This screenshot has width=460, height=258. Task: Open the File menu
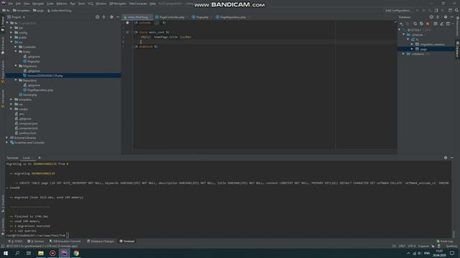[x=11, y=4]
